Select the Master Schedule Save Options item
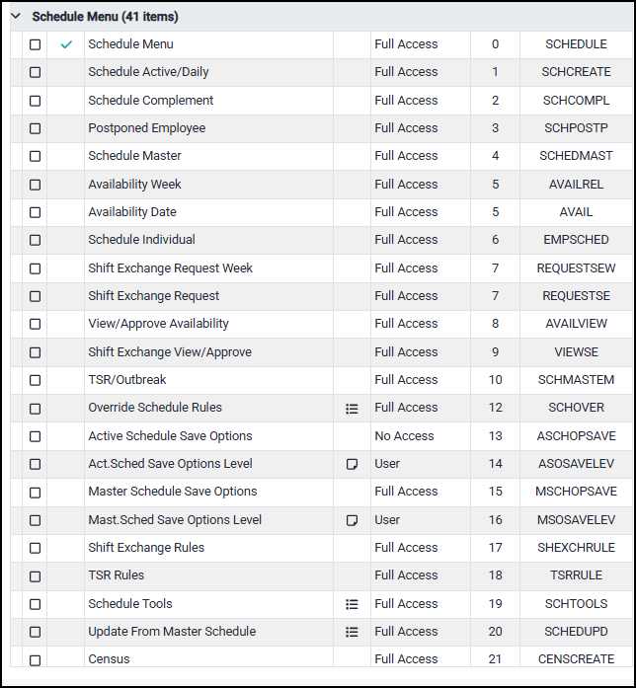 point(172,492)
